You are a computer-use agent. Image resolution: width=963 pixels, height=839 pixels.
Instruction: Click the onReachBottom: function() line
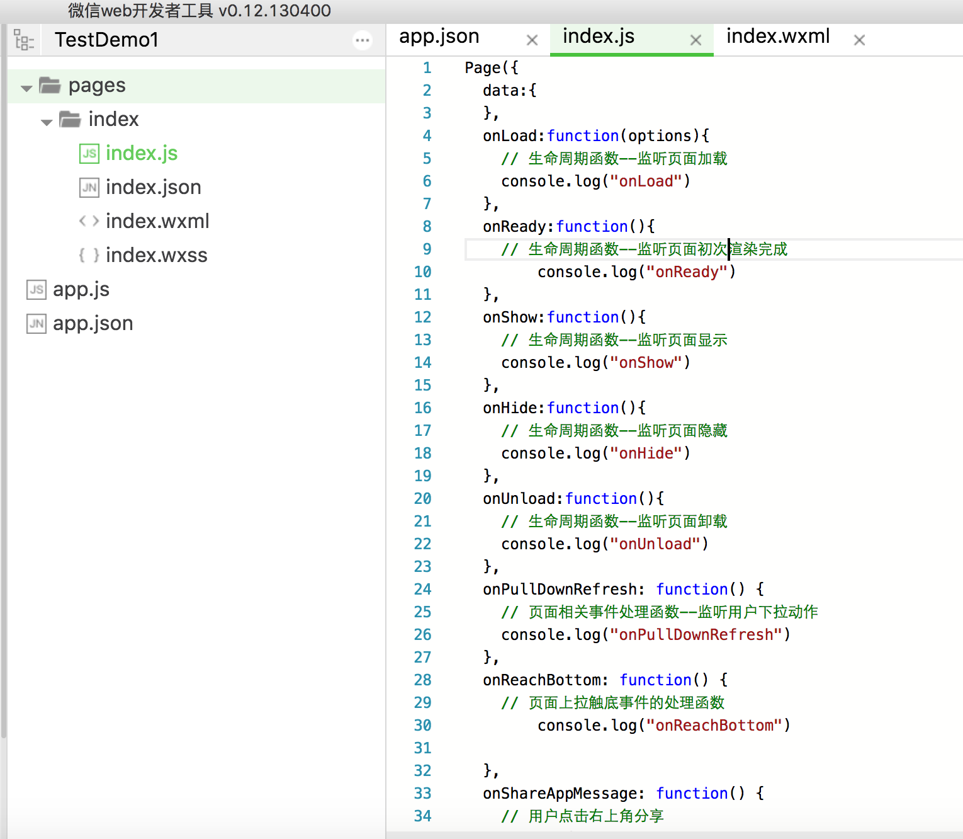click(605, 680)
